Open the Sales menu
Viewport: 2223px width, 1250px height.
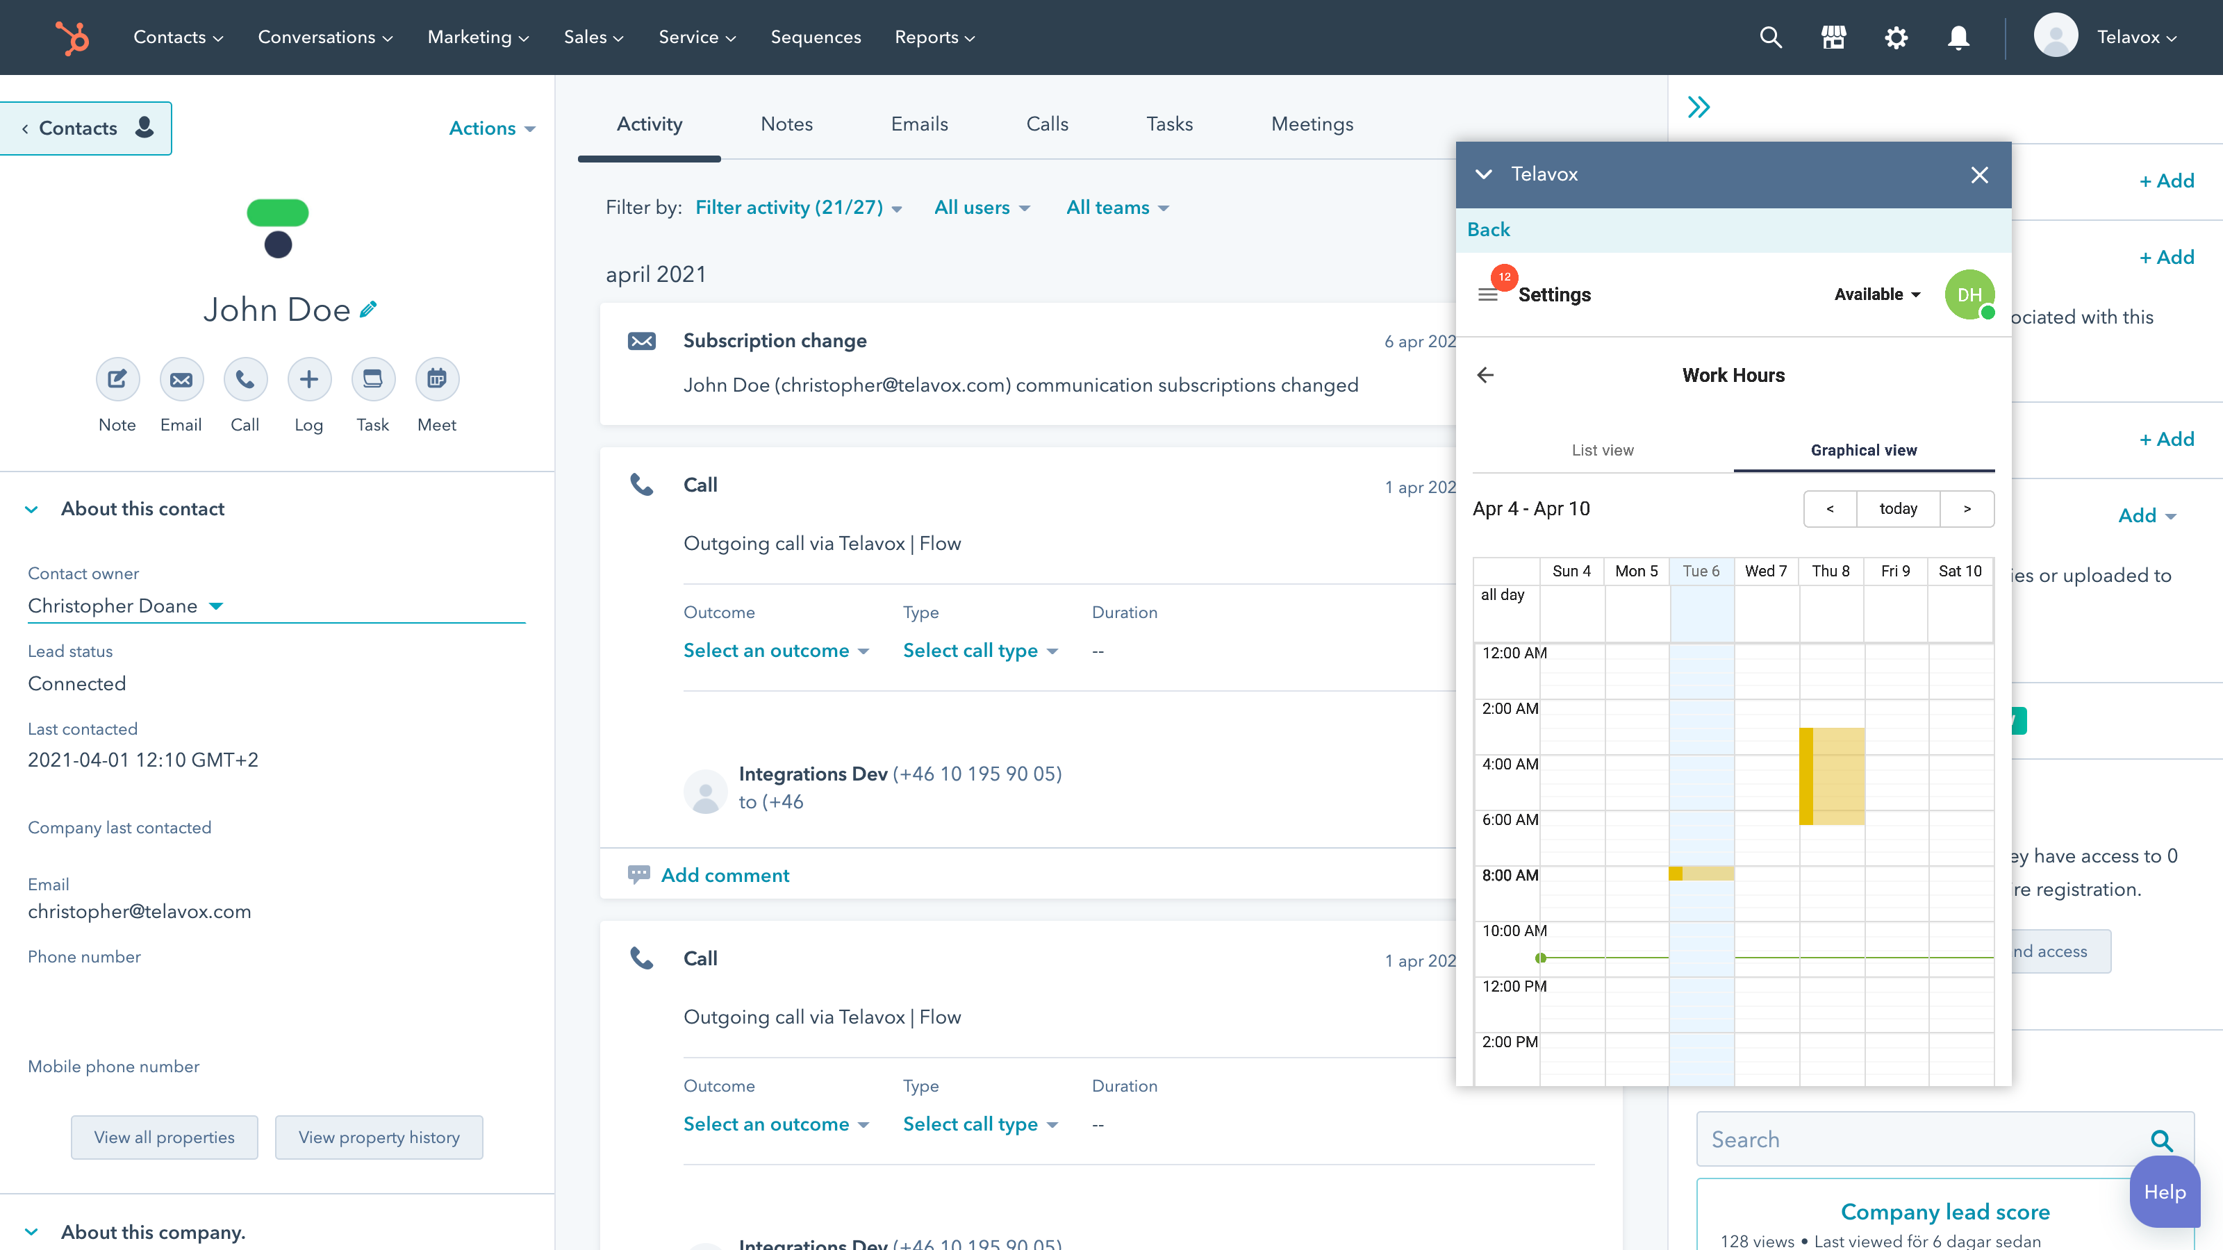click(x=594, y=37)
